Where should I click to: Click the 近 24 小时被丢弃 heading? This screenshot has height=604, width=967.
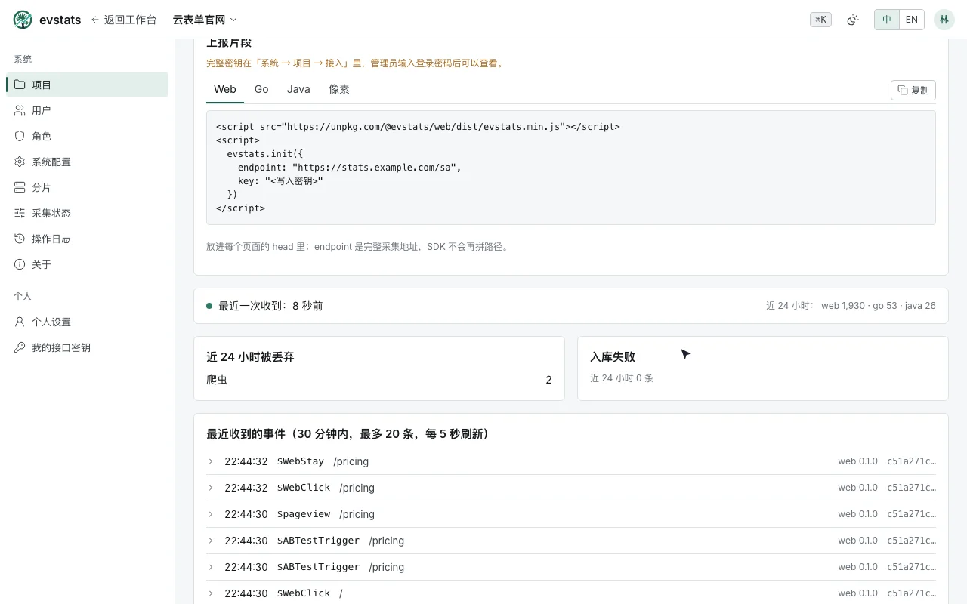pos(250,356)
